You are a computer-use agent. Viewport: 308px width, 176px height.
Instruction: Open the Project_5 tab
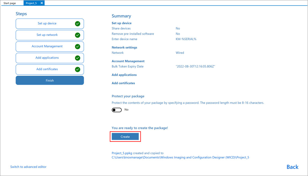click(x=31, y=3)
